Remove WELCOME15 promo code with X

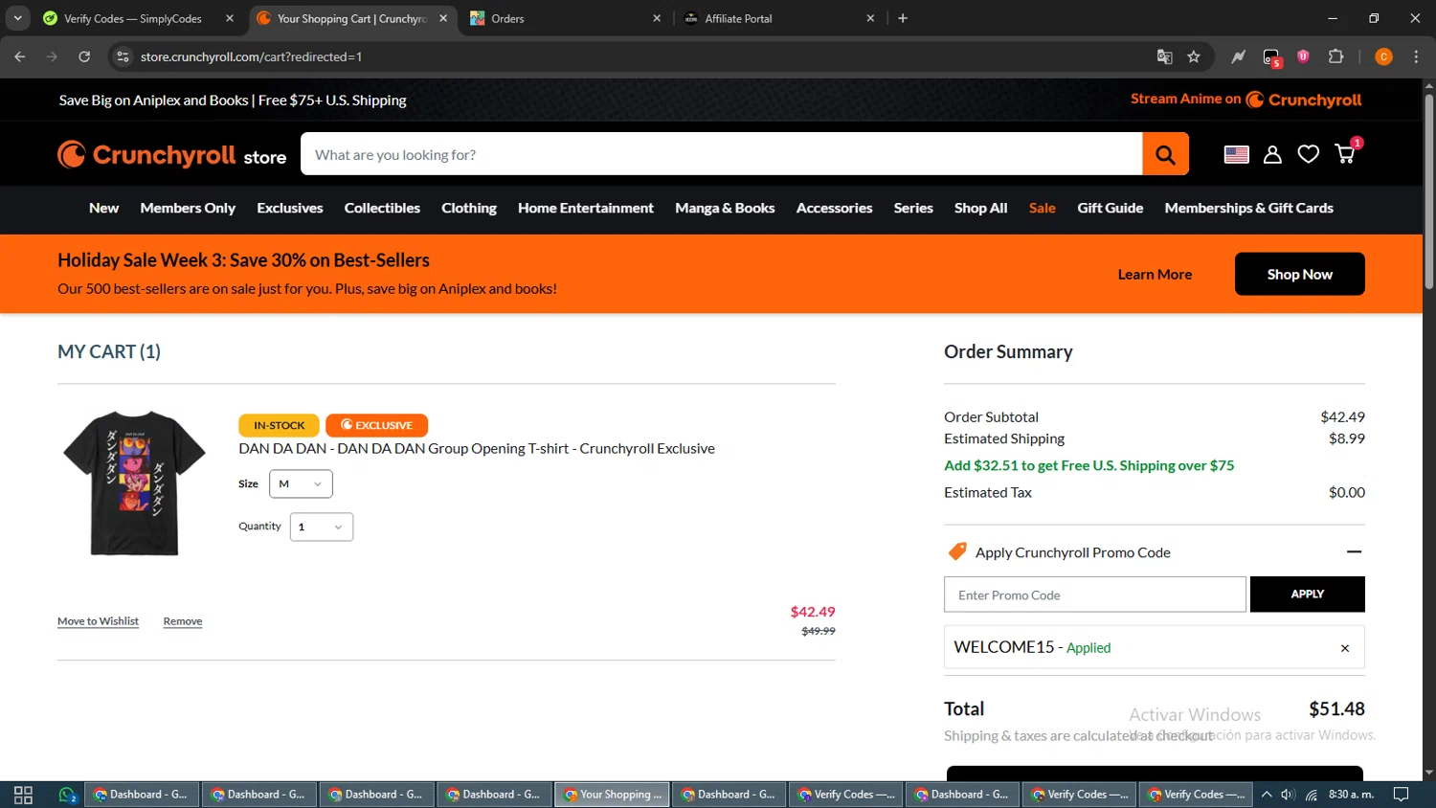[x=1345, y=648]
